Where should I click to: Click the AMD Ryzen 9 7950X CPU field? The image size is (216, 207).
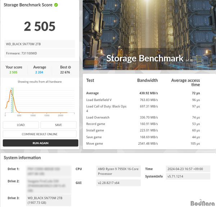pos(118,171)
